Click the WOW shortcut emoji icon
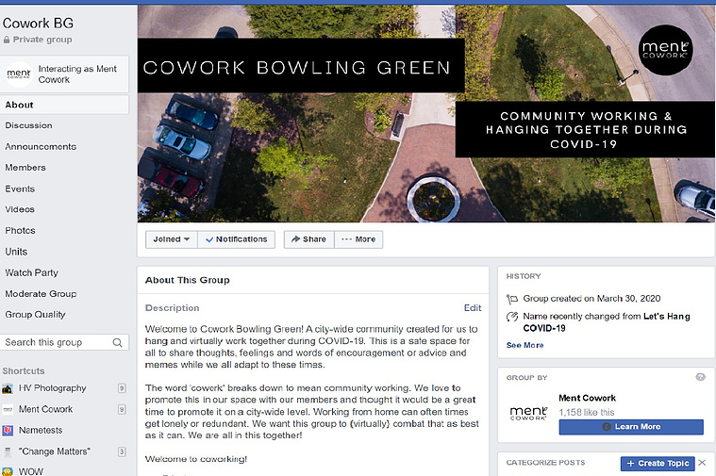 point(8,471)
